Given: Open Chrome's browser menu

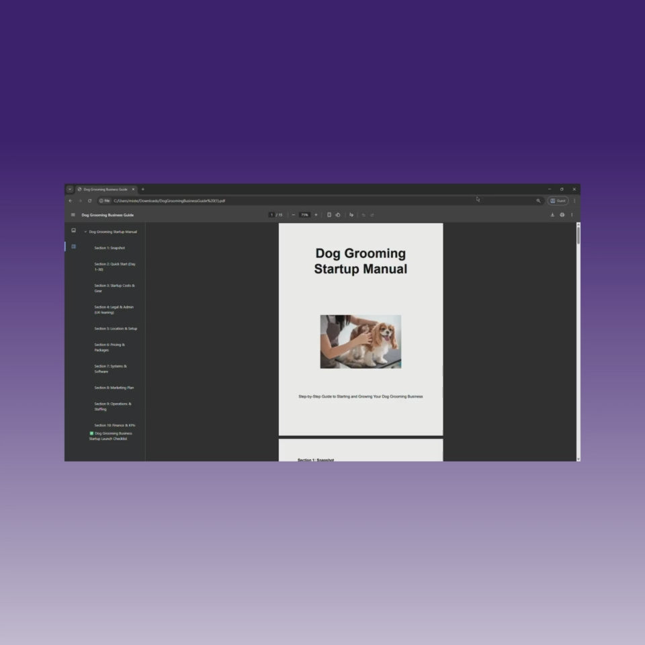Looking at the screenshot, I should click(573, 200).
